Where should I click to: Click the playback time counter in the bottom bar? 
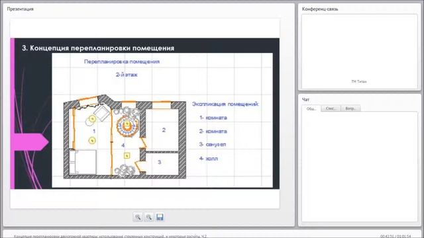pyautogui.click(x=396, y=237)
